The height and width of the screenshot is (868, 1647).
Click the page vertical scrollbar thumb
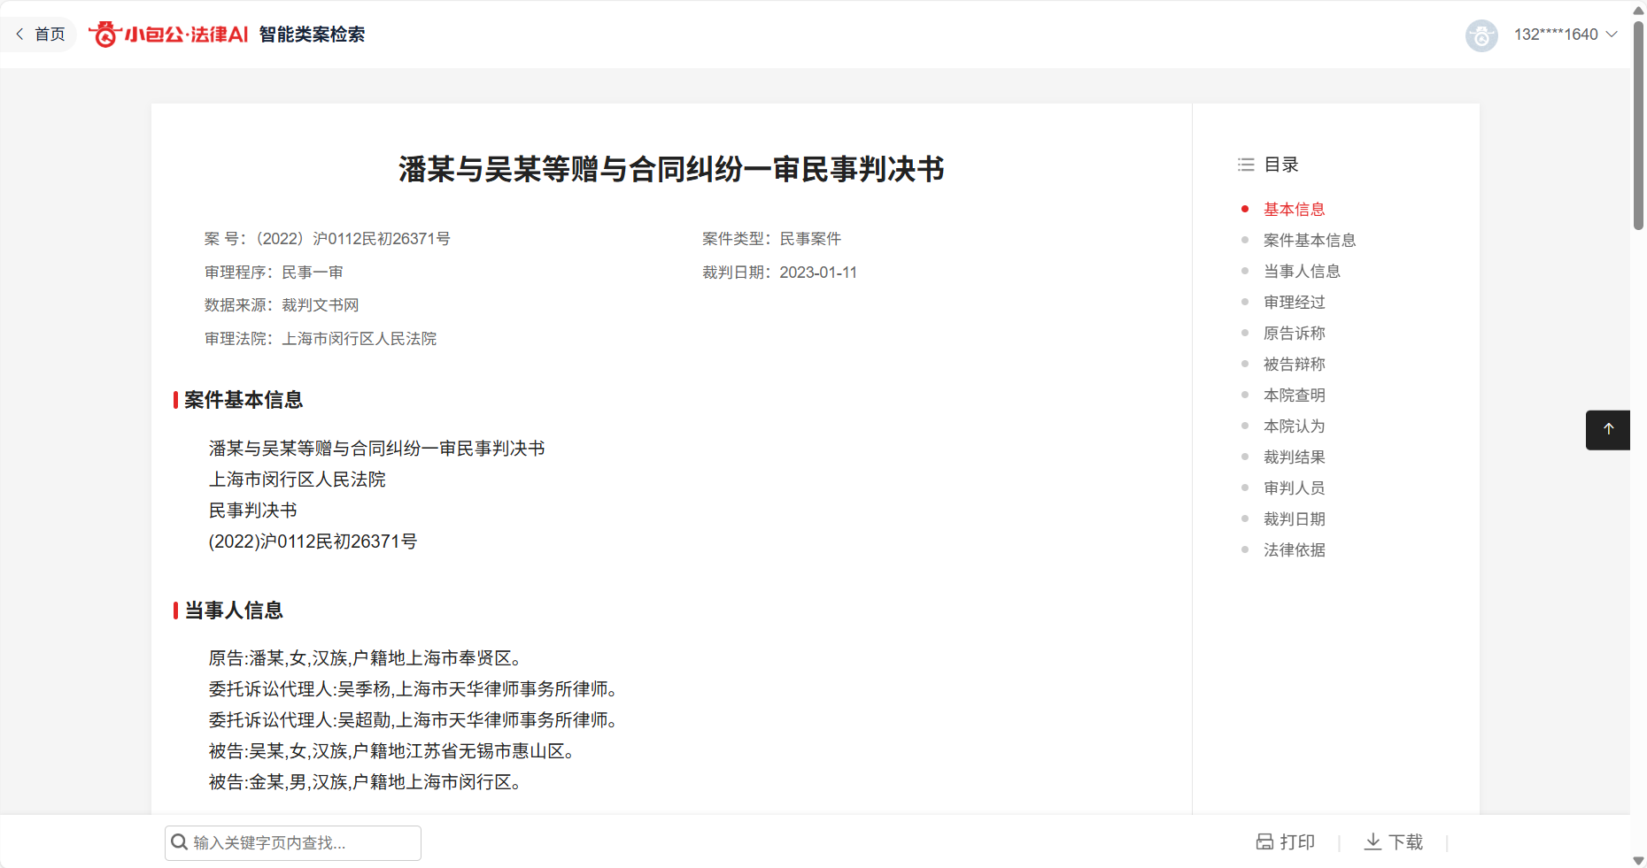pos(1638,124)
